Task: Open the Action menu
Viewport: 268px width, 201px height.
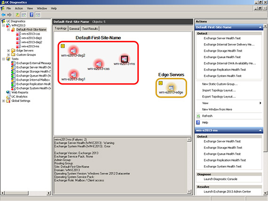Action: [19, 8]
